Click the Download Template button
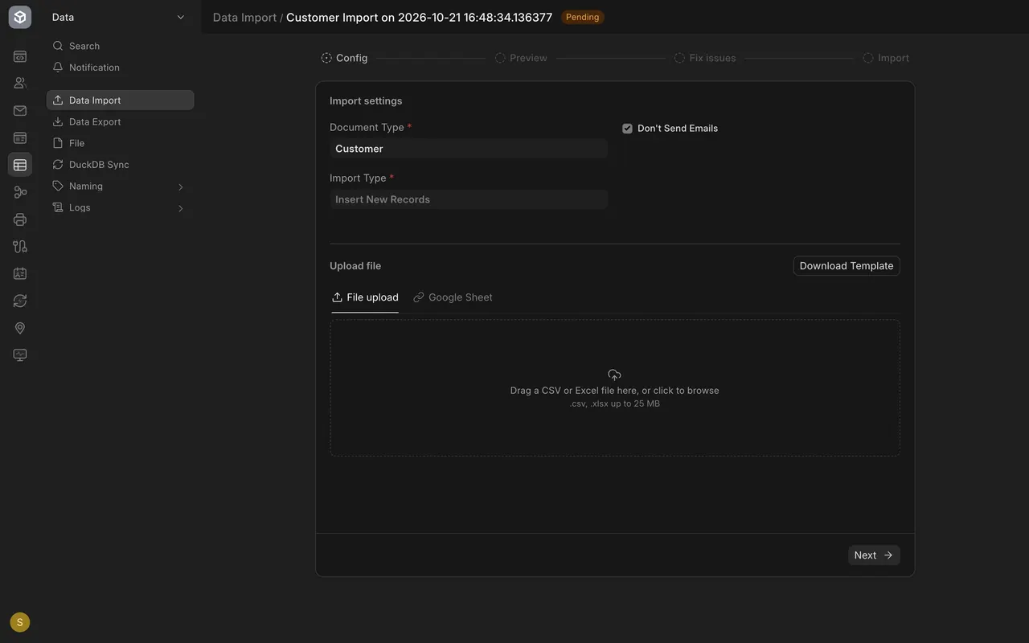The width and height of the screenshot is (1029, 643). point(847,266)
